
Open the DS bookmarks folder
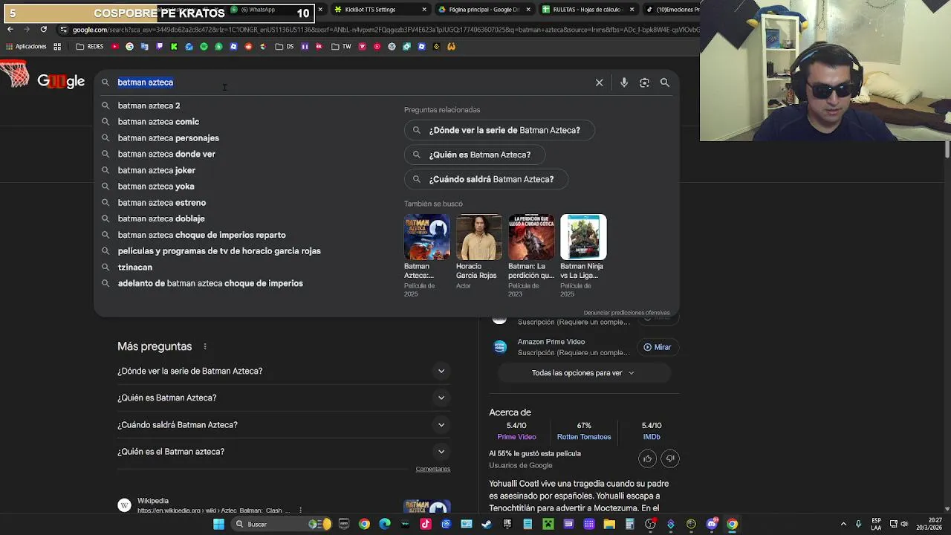285,46
